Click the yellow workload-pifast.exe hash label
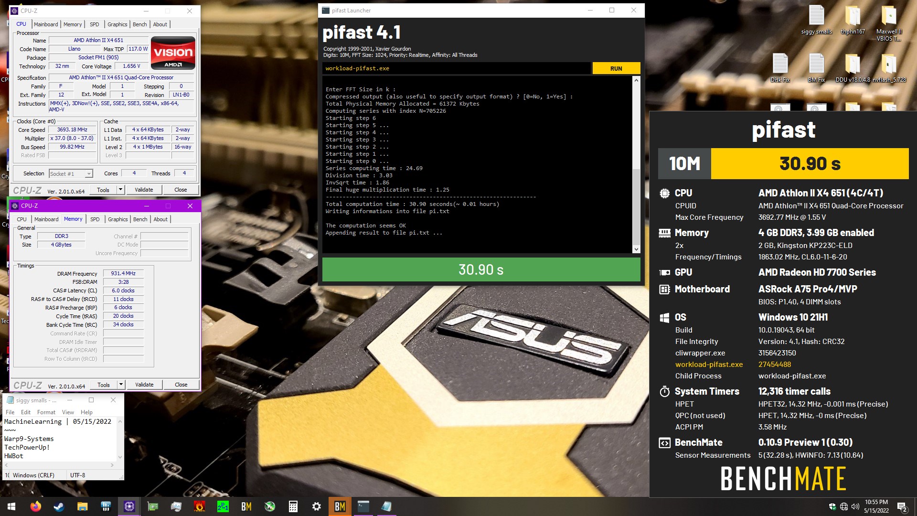Viewport: 917px width, 516px height. [709, 365]
